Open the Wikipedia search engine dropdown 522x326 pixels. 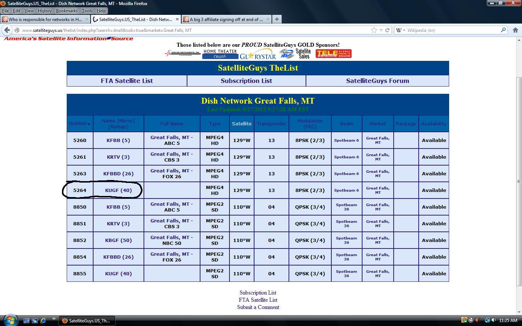[400, 30]
